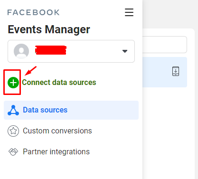Select the blue Data sources triangle icon

pos(13,110)
